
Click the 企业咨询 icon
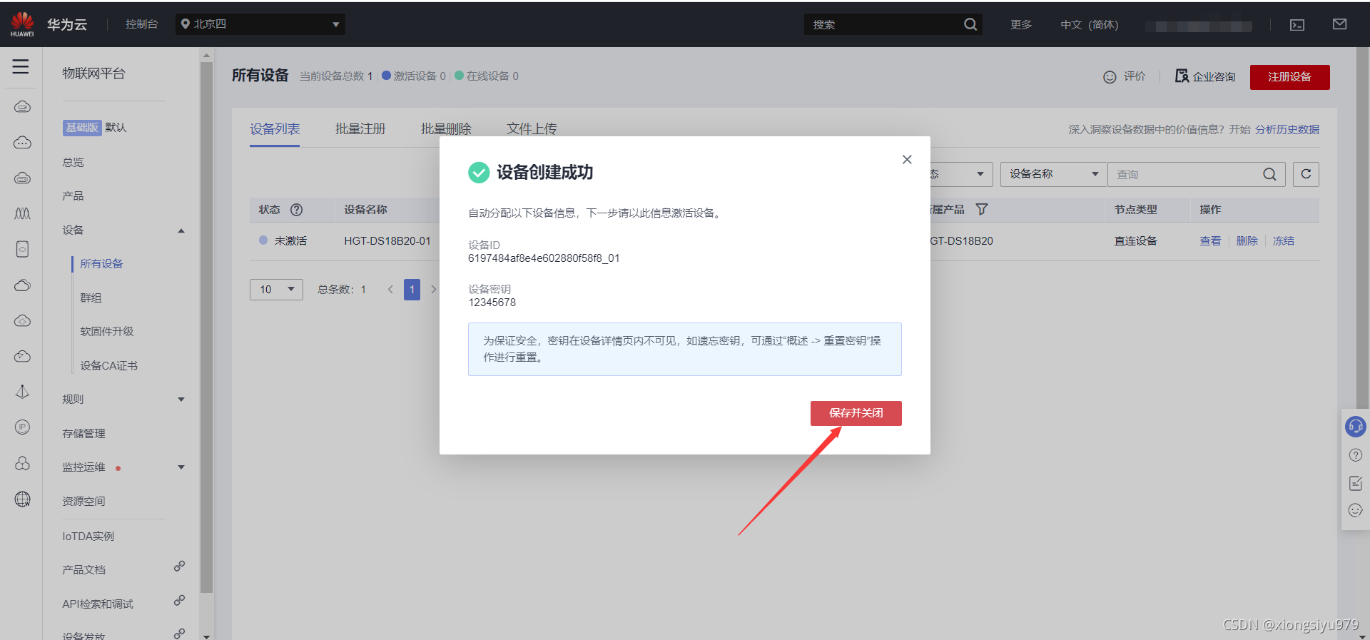coord(1182,76)
